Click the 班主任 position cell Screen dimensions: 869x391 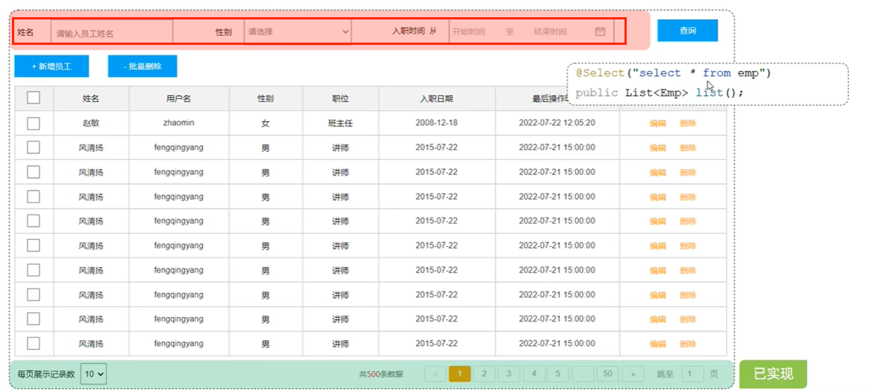tap(340, 123)
